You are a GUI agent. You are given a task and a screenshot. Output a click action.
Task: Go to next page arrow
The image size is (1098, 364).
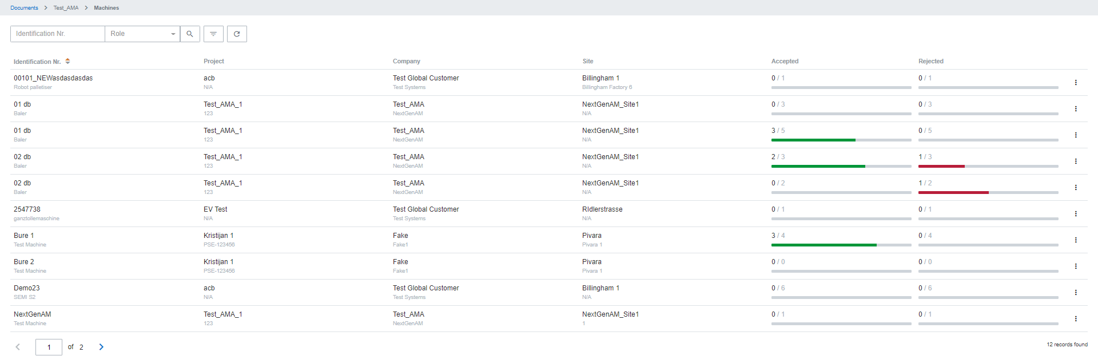101,347
